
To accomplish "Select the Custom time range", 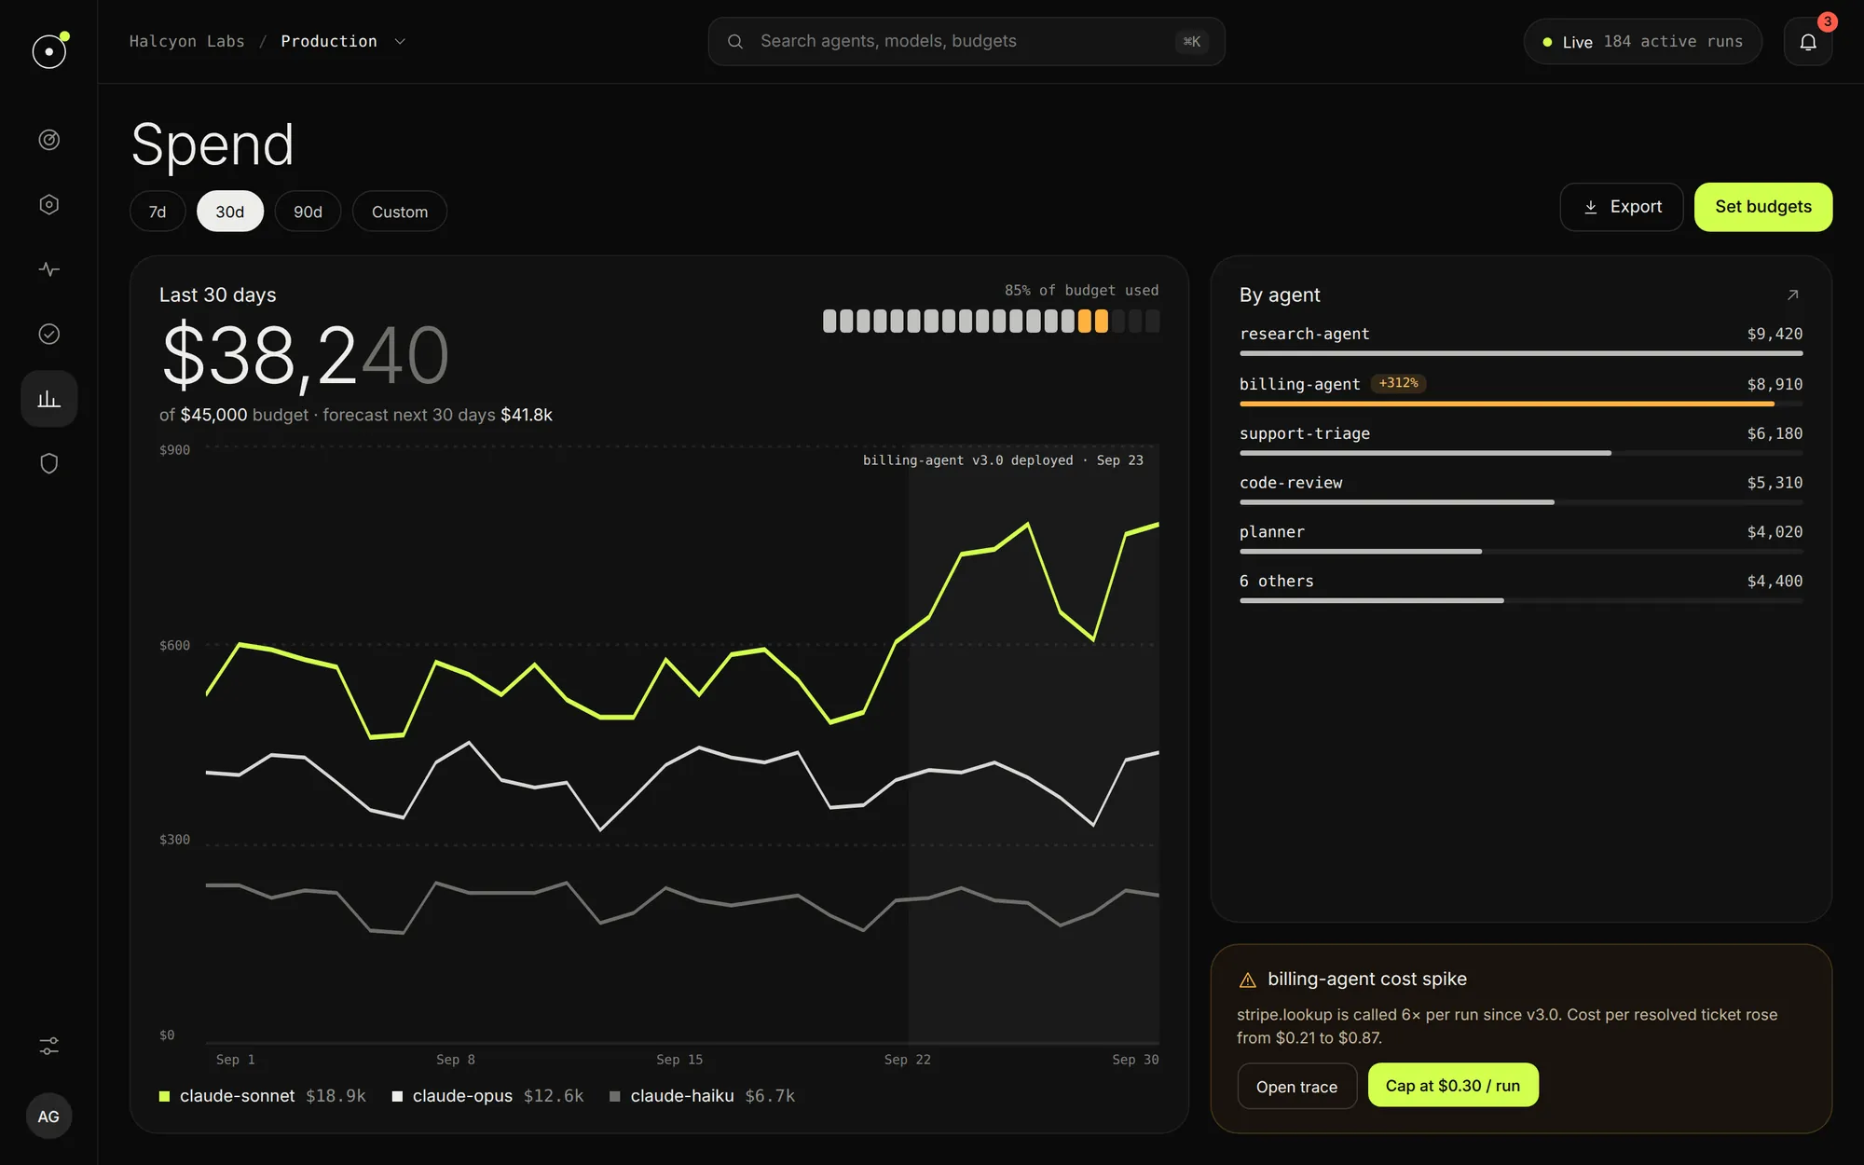I will coord(400,212).
